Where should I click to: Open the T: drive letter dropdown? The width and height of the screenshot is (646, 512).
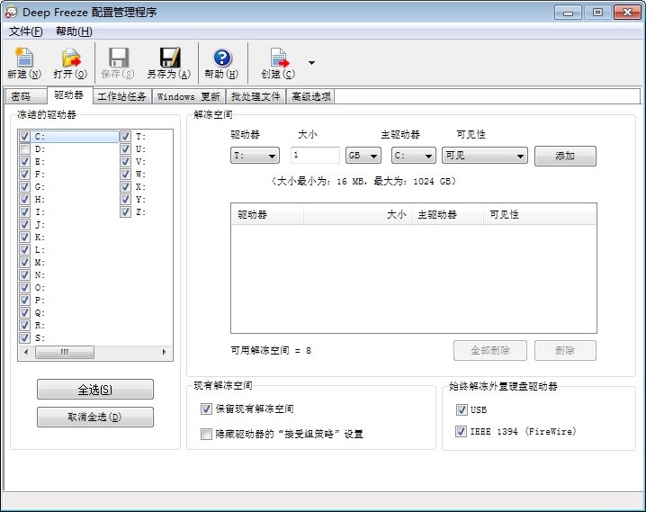click(x=256, y=156)
